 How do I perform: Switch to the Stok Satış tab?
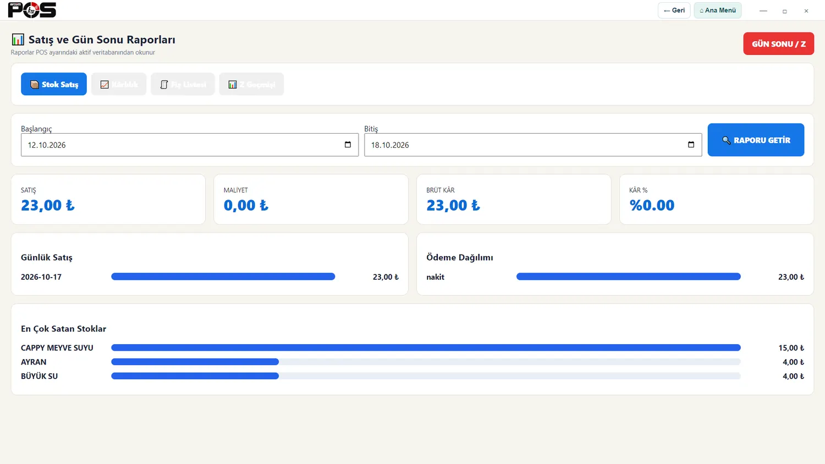click(54, 84)
